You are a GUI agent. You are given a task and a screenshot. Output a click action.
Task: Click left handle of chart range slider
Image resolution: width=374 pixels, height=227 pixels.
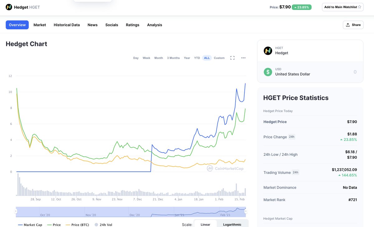(16, 212)
